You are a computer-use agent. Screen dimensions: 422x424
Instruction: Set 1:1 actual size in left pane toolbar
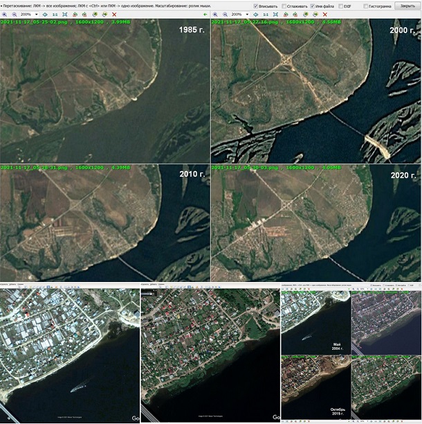click(x=55, y=15)
